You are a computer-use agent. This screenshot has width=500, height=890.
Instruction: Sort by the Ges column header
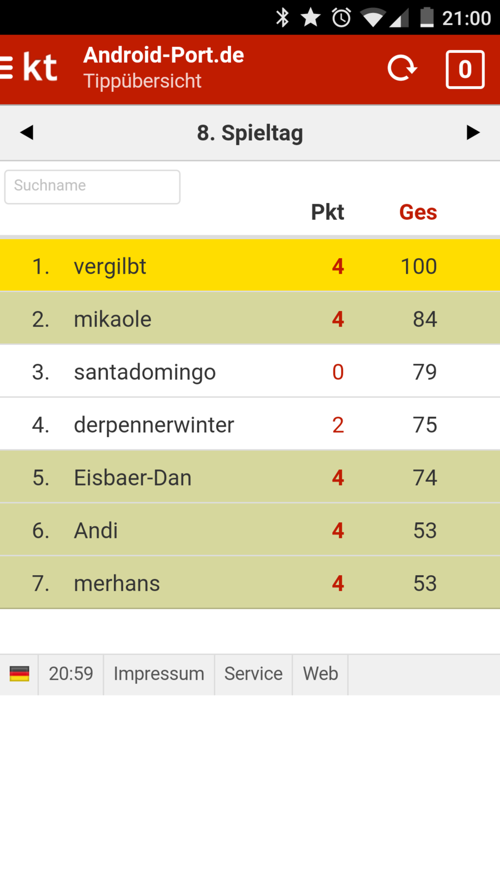click(418, 212)
